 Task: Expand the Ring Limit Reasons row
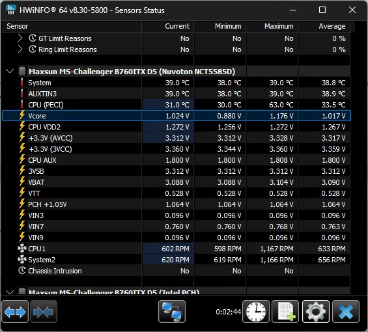[20, 49]
